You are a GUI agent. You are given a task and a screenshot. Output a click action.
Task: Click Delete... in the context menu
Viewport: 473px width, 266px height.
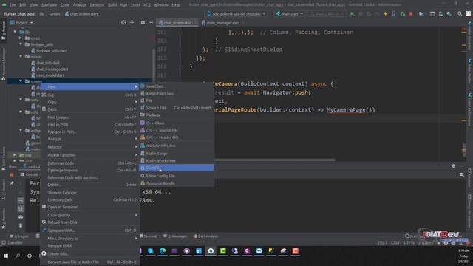tap(89, 185)
